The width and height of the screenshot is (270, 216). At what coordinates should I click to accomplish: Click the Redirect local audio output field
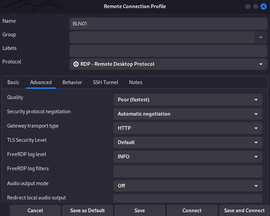point(188,199)
